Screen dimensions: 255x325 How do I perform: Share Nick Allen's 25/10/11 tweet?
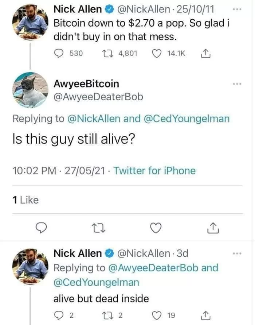coord(205,53)
